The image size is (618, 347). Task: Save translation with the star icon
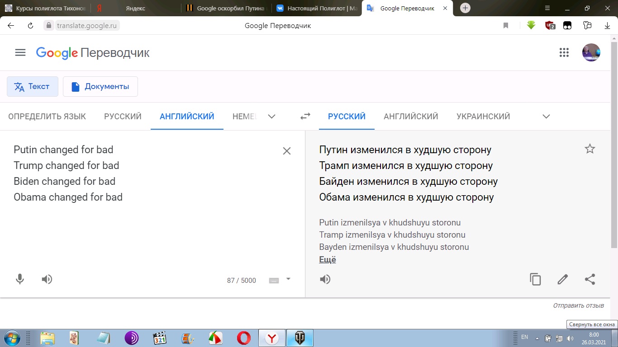(x=589, y=149)
